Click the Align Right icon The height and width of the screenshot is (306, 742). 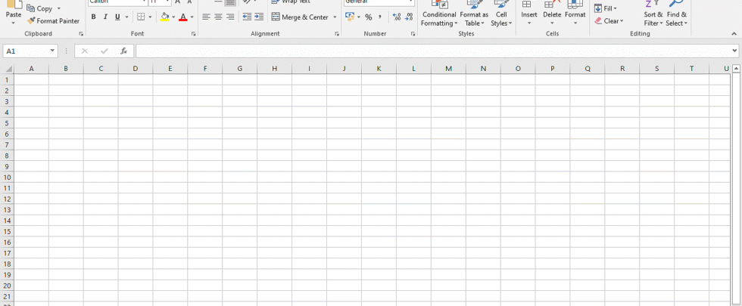click(x=230, y=17)
